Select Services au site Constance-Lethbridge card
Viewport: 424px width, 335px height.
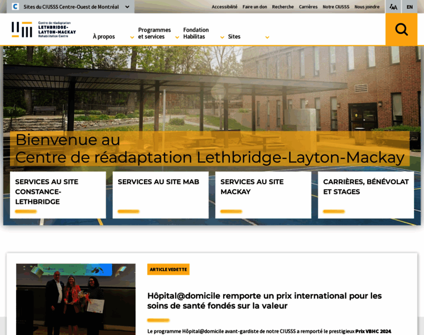click(58, 194)
